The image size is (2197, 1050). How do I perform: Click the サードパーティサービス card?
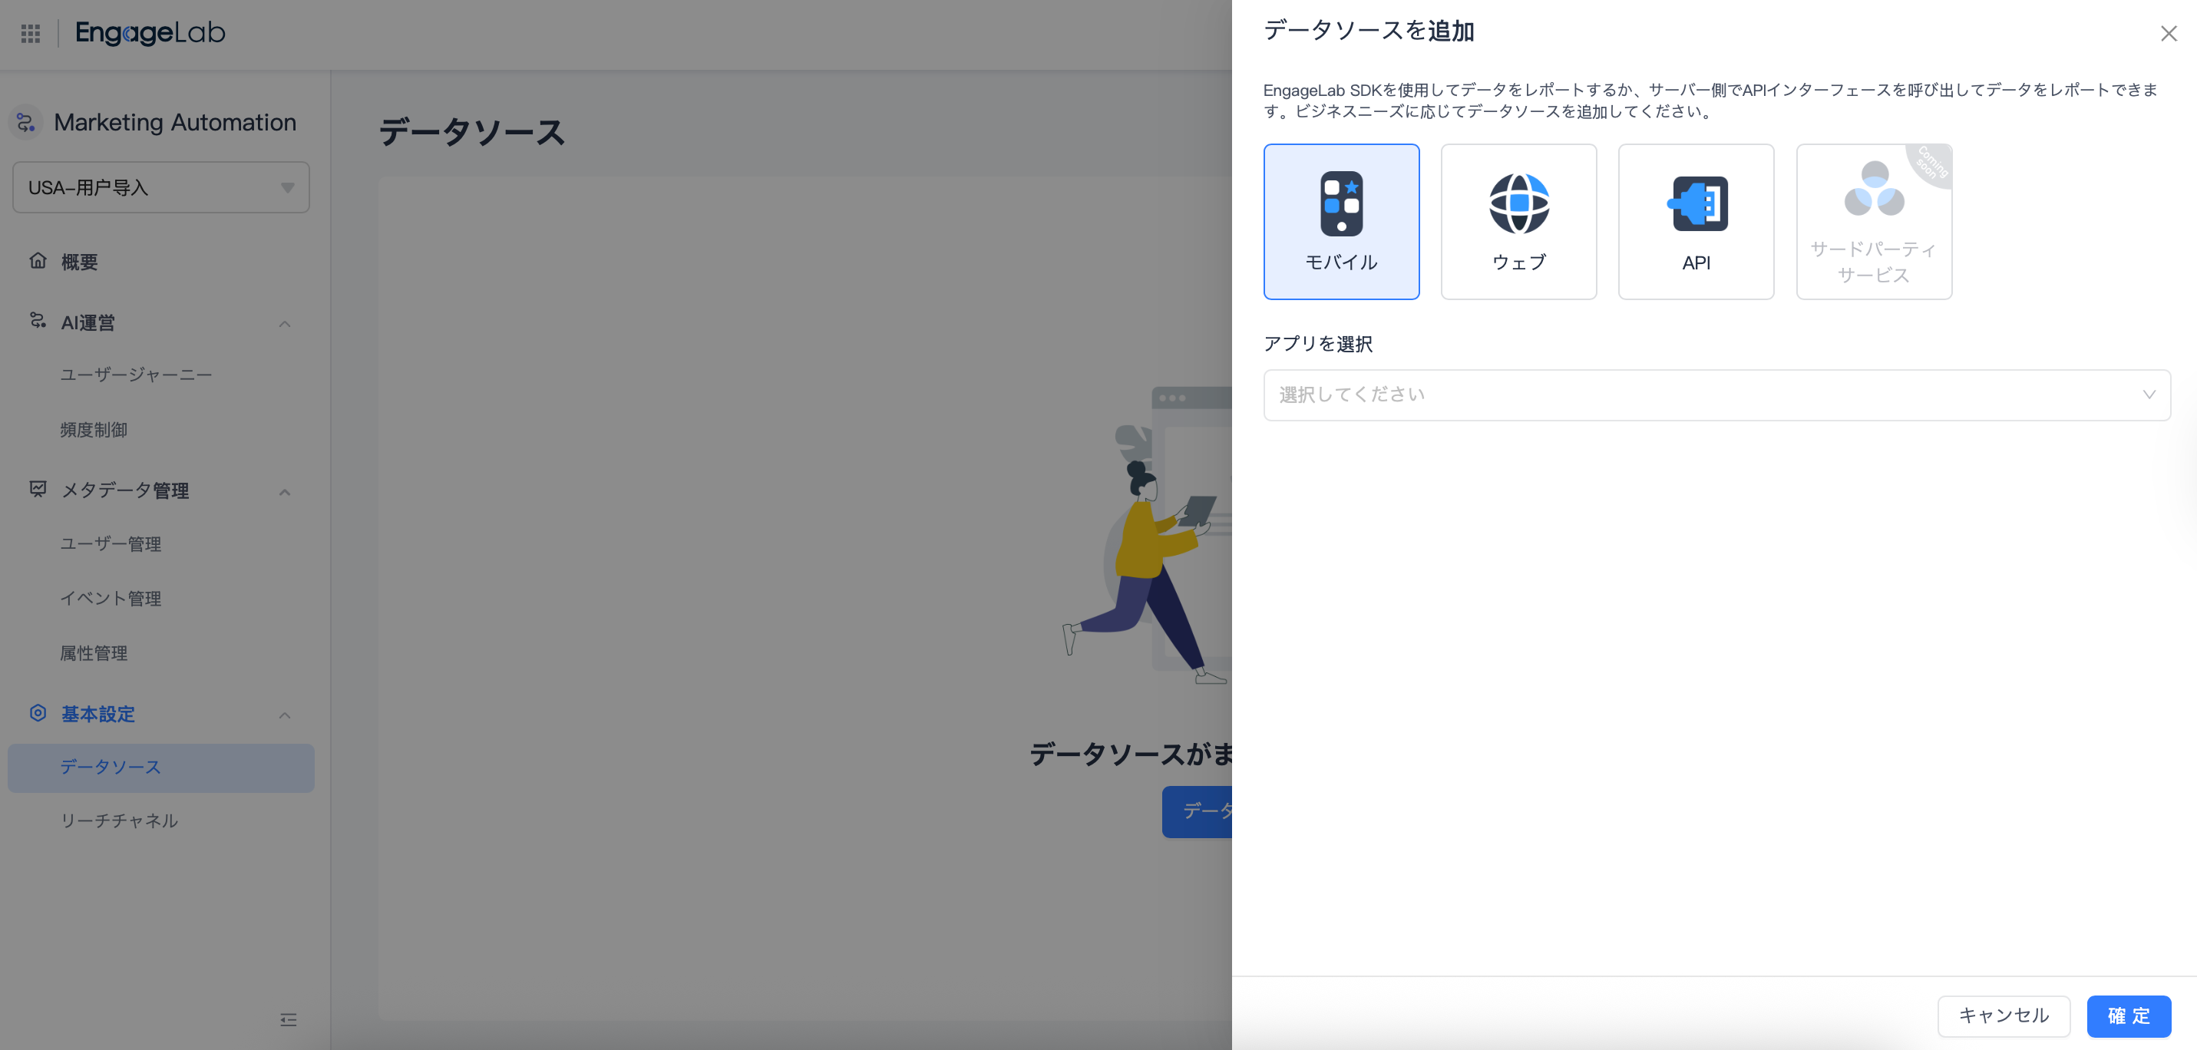[1873, 221]
